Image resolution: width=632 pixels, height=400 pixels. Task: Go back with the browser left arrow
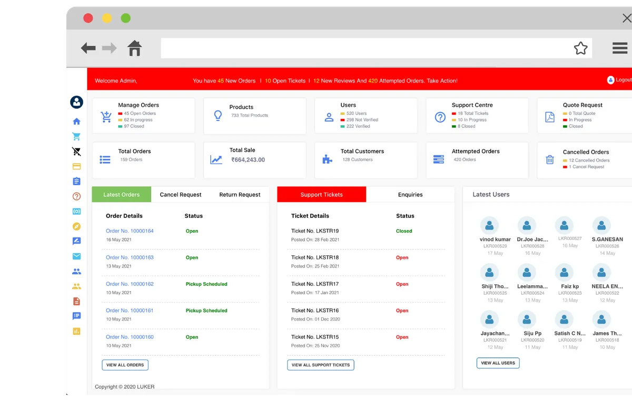88,48
